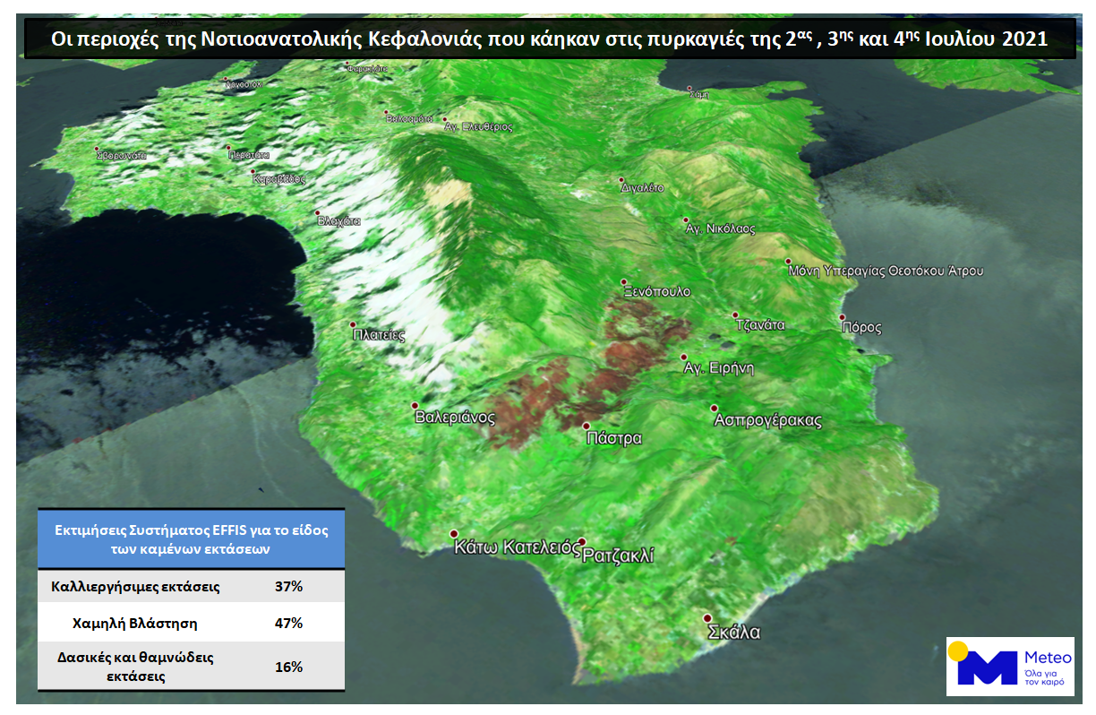Viewport: 1096px width, 715px height.
Task: Click the Αγ. Νικόλαος place label
Action: click(x=721, y=229)
